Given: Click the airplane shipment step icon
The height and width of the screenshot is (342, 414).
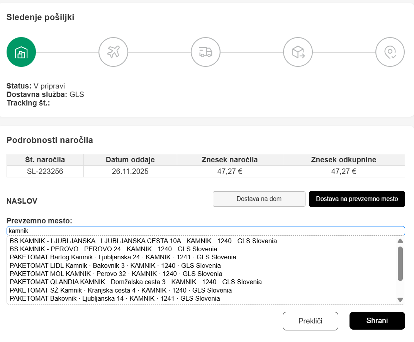Looking at the screenshot, I should pyautogui.click(x=113, y=52).
